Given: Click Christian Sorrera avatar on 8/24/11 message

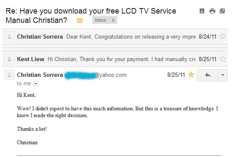Looking at the screenshot, I should [9, 36].
